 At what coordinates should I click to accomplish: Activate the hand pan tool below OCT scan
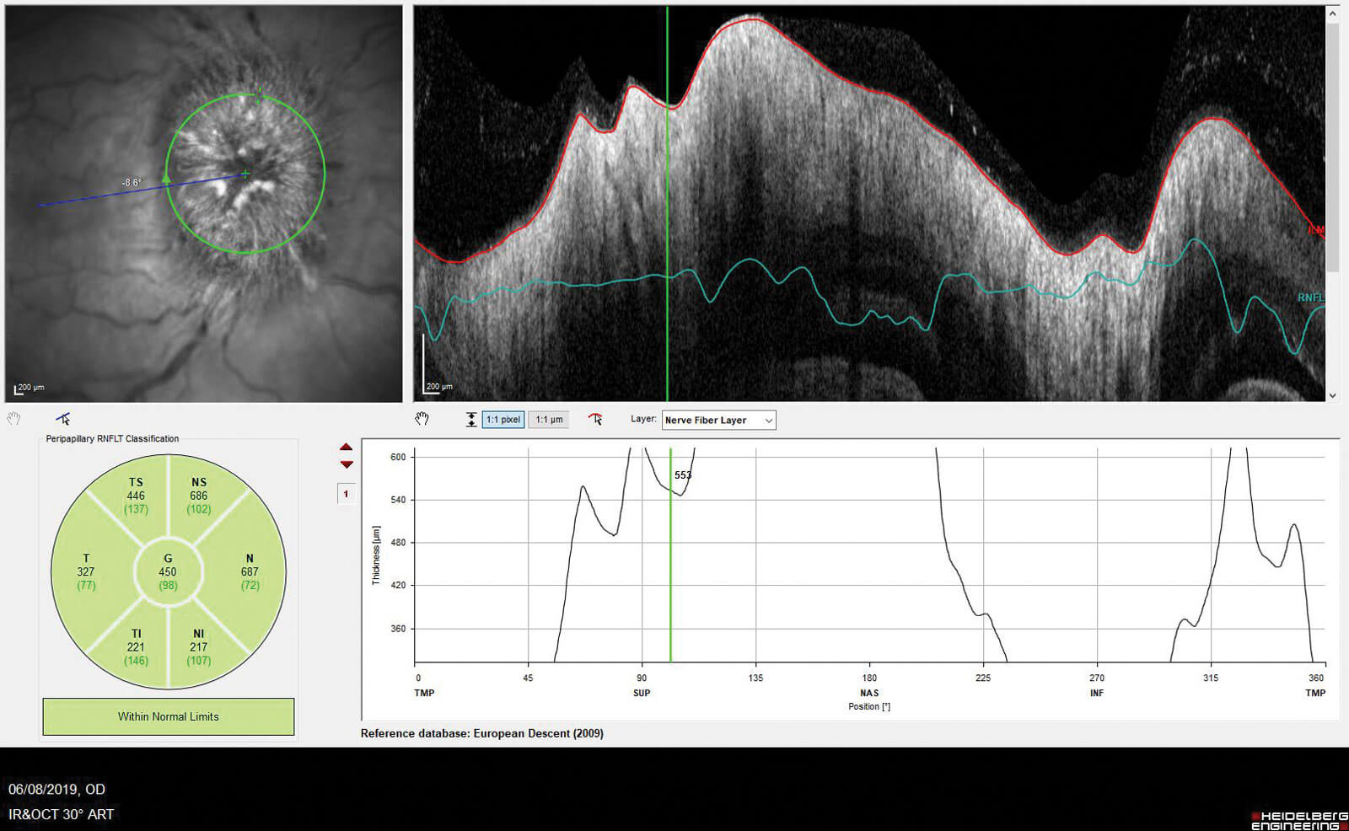[x=422, y=419]
